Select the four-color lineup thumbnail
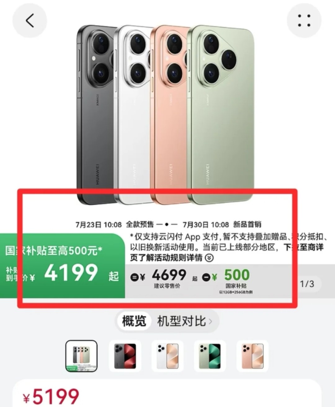This screenshot has width=335, height=407. [81, 356]
